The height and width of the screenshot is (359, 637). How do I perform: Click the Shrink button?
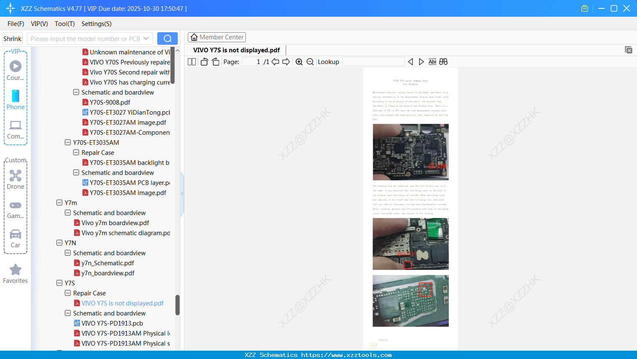click(12, 38)
